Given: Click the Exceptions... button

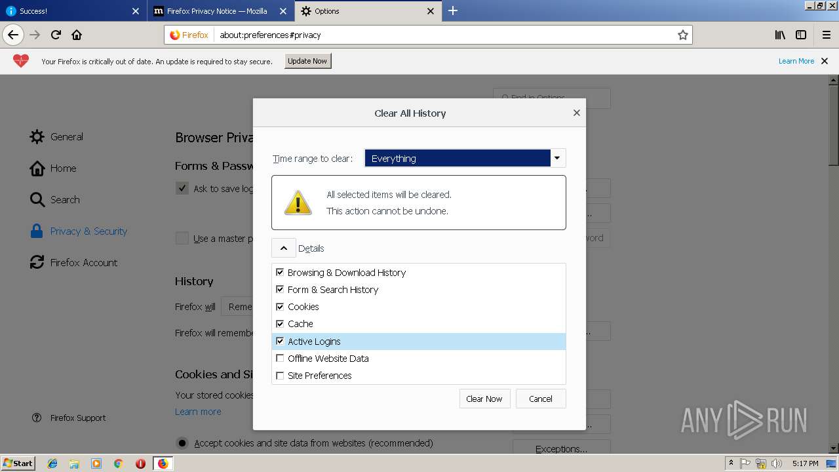Looking at the screenshot, I should click(561, 448).
